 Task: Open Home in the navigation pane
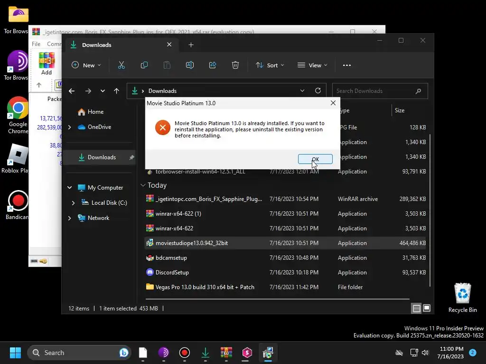95,112
